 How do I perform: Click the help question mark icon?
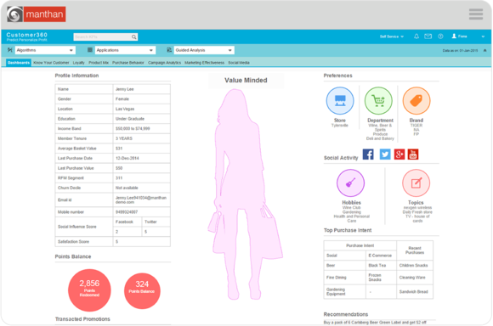[440, 37]
